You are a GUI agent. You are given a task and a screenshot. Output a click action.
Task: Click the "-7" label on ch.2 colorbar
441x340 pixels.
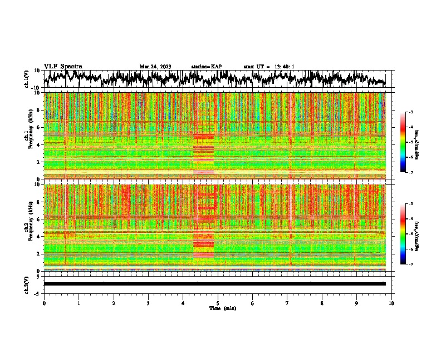pyautogui.click(x=411, y=264)
